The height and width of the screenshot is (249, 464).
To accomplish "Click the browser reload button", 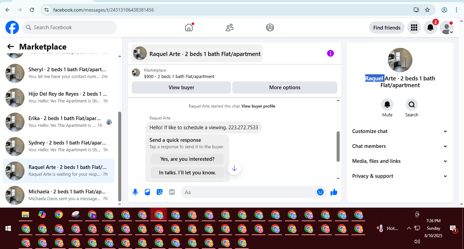I will tap(32, 10).
